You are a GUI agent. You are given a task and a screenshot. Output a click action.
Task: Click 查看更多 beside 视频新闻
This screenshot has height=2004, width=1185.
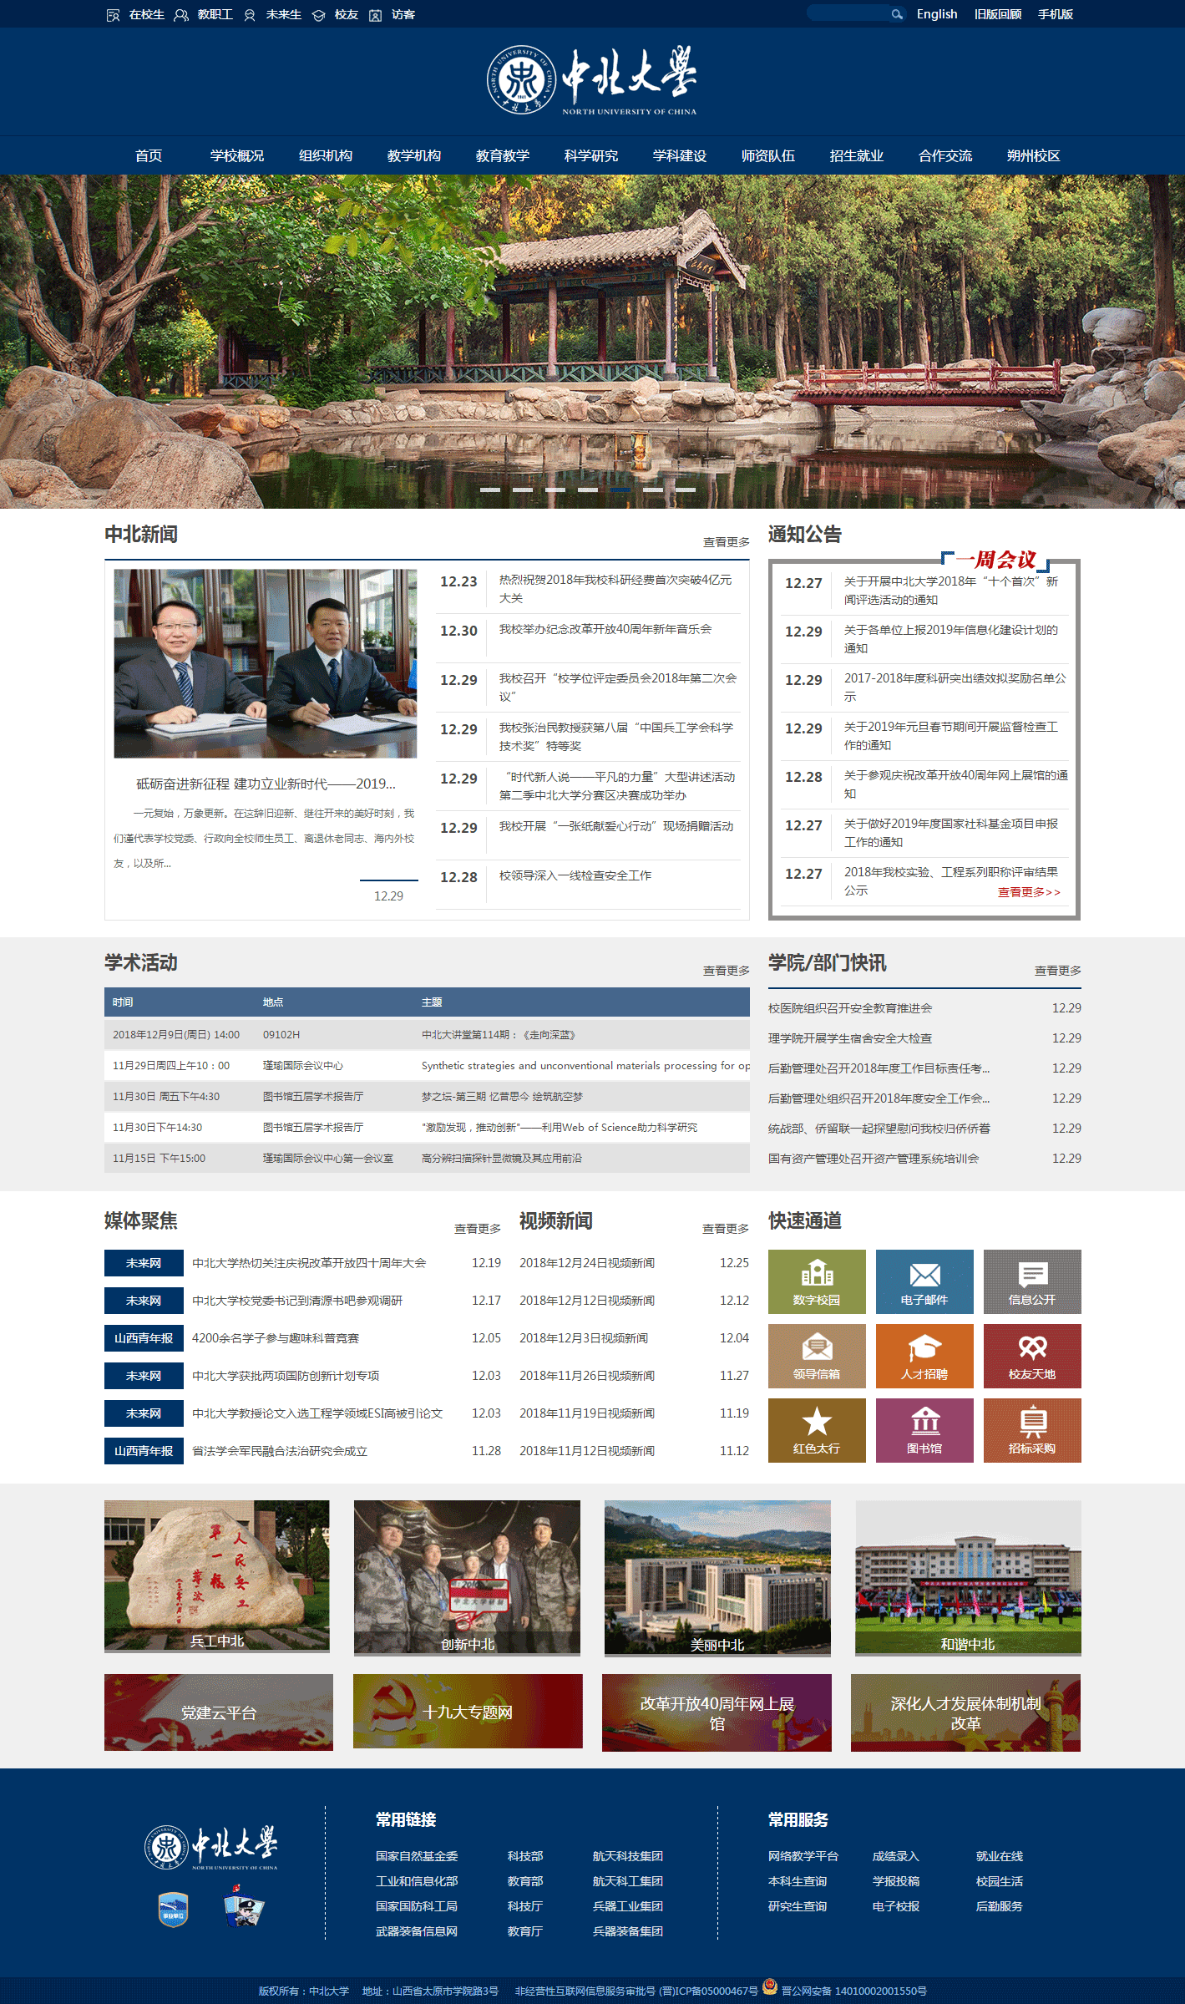(x=726, y=1229)
